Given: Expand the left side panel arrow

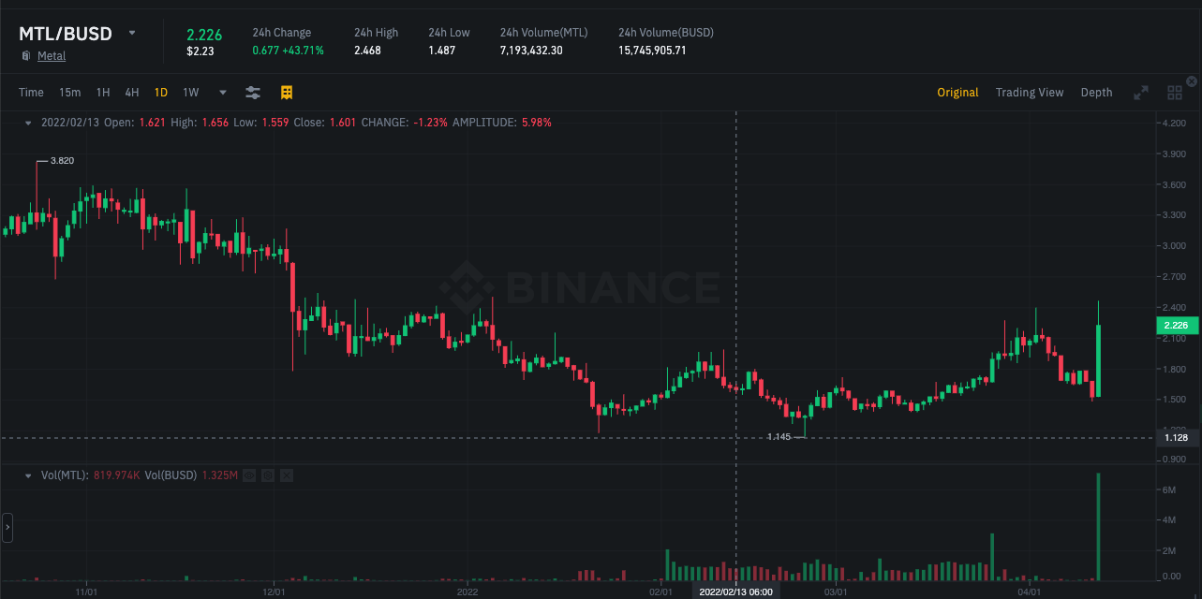Looking at the screenshot, I should point(7,528).
